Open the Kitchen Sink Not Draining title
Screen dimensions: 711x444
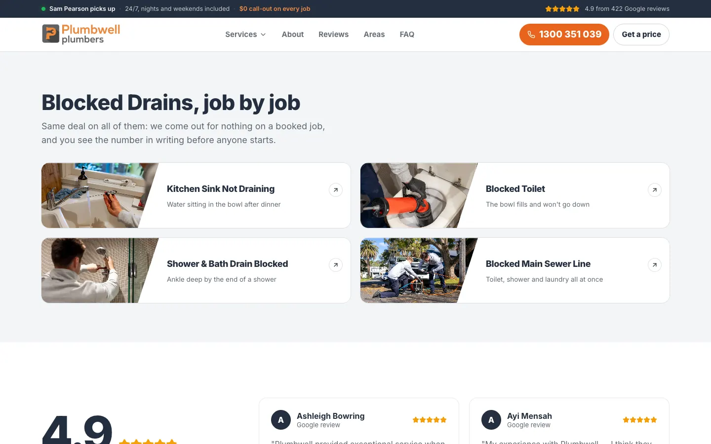pos(221,189)
